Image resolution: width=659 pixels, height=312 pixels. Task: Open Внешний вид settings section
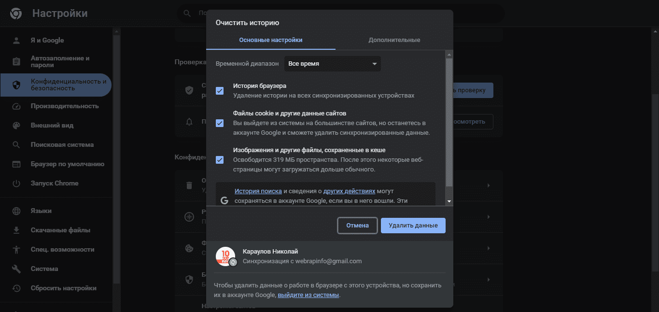(56, 126)
